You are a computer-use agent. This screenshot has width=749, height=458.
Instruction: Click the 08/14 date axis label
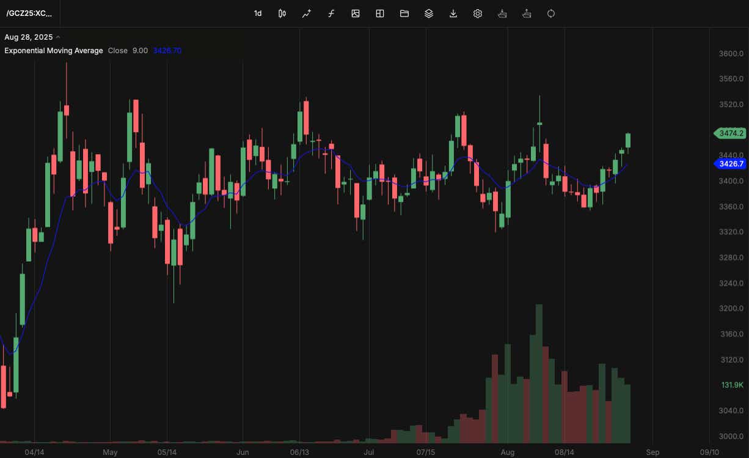564,452
